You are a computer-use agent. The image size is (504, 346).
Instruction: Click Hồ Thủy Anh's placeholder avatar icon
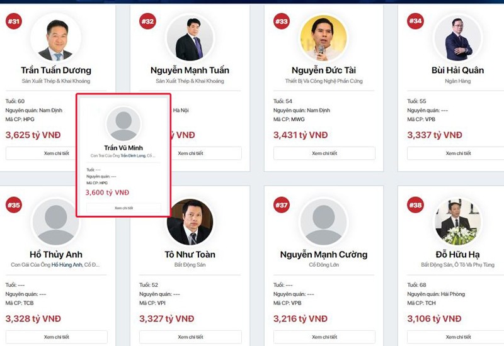[55, 221]
